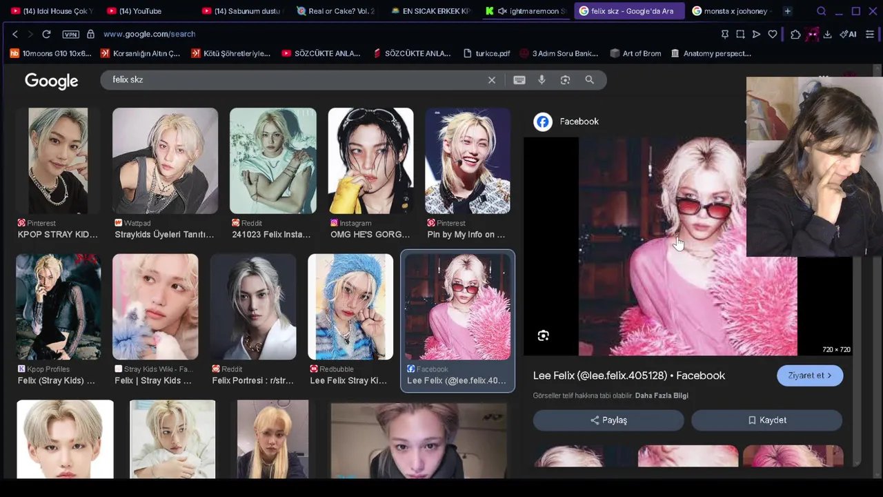The width and height of the screenshot is (883, 497).
Task: Search inside image with the preview Lens icon
Action: tap(544, 335)
